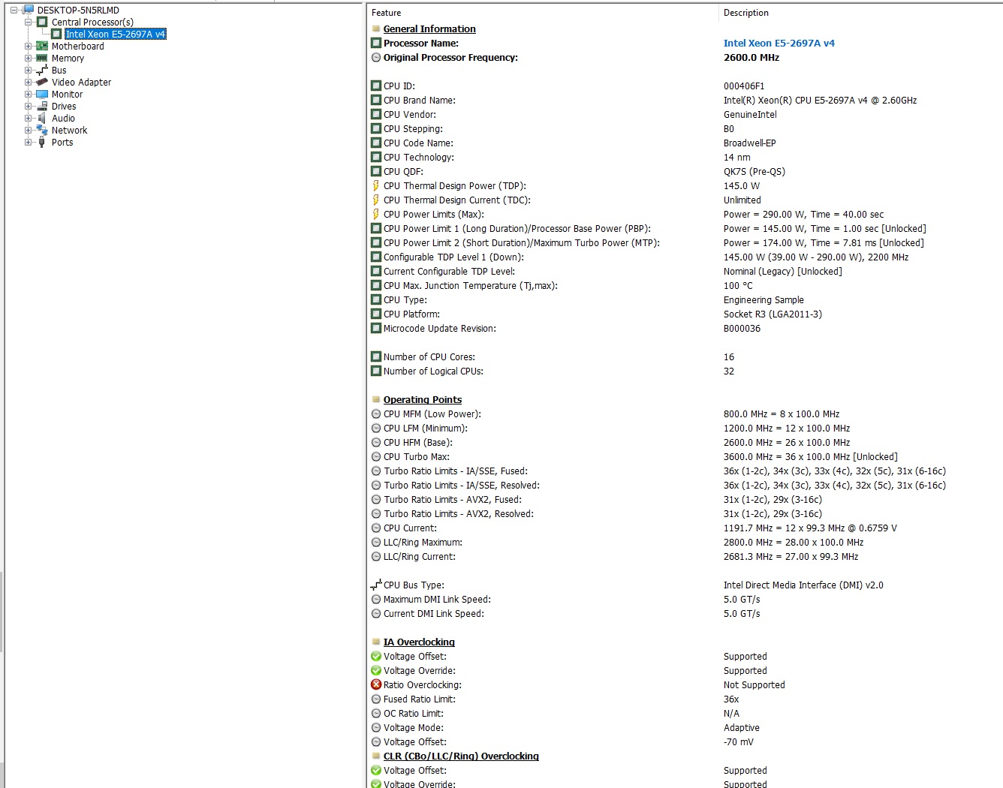Viewport: 1003px width, 788px height.
Task: Click the chip icon beside Processor Name
Action: coord(376,44)
